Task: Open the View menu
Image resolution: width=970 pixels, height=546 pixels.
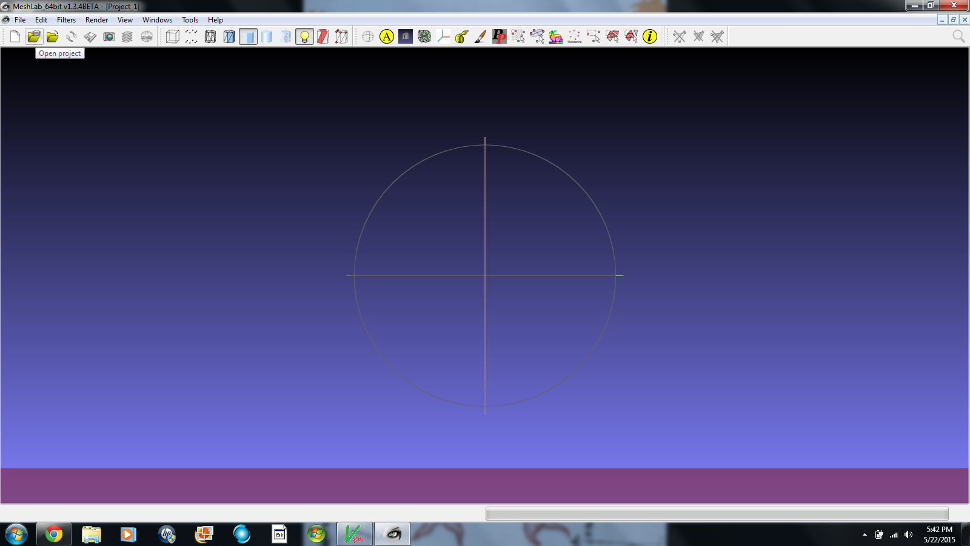Action: pos(125,20)
